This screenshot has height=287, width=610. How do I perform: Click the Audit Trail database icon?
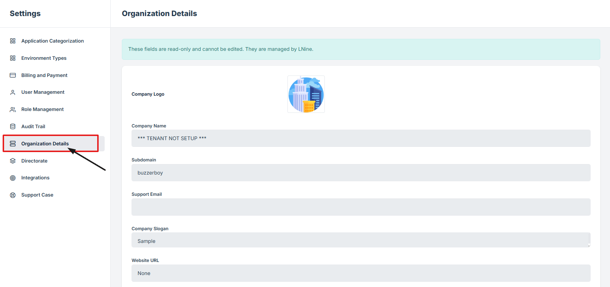(13, 126)
